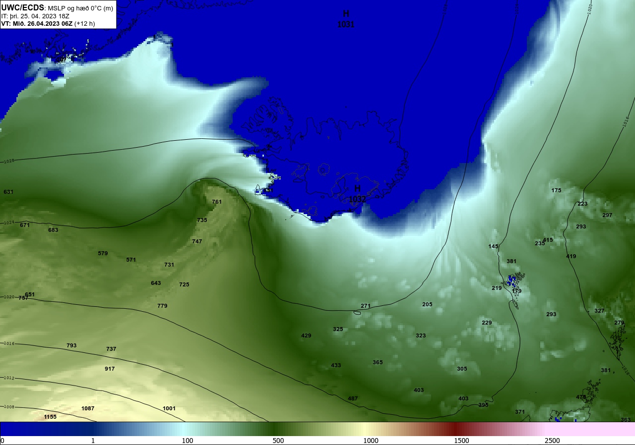Click the value 433 on the map
The image size is (635, 445).
pyautogui.click(x=336, y=365)
